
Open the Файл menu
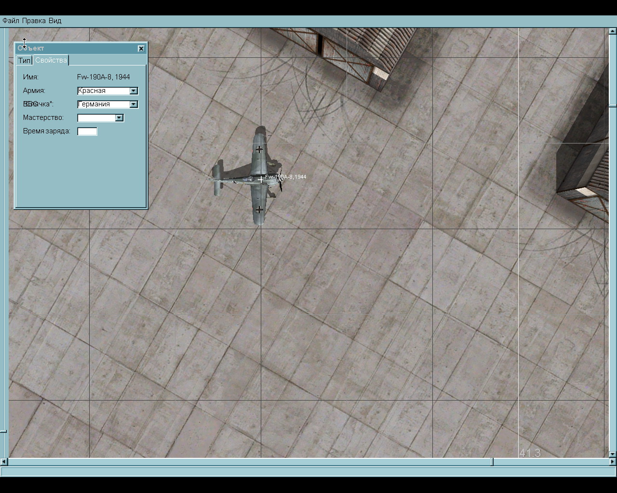tap(11, 21)
